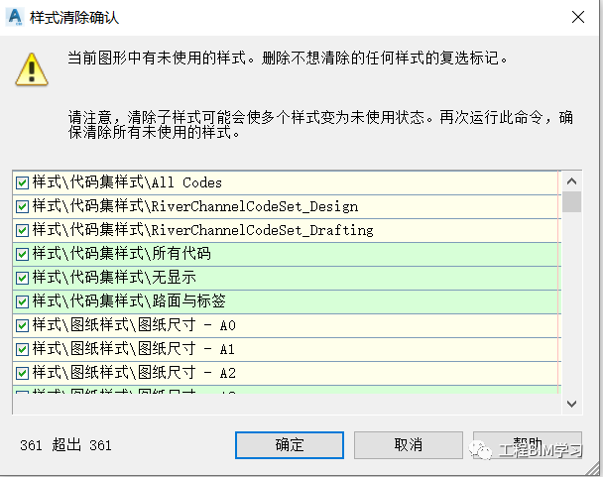
Task: Toggle RiverChannelCodeSet_Design checkbox
Action: tap(22, 206)
